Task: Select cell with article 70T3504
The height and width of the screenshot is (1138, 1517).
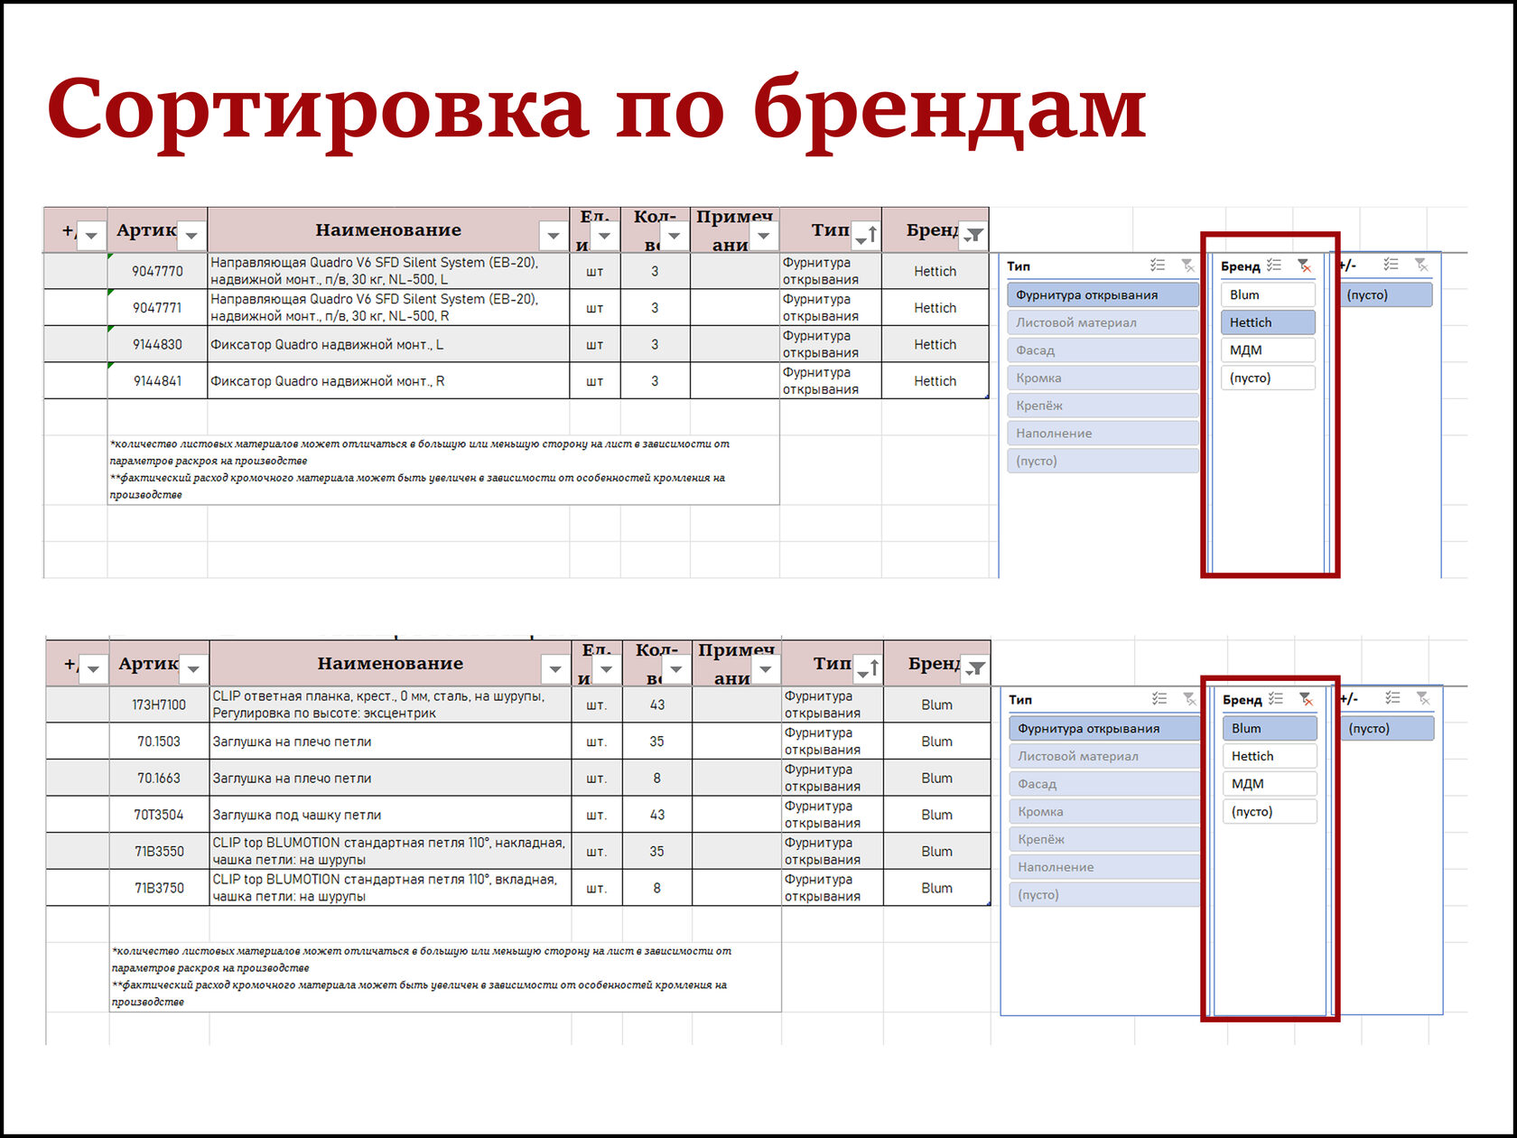Action: [x=159, y=815]
